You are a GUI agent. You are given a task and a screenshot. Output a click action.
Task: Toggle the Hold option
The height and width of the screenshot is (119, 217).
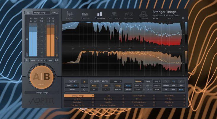click(x=106, y=86)
